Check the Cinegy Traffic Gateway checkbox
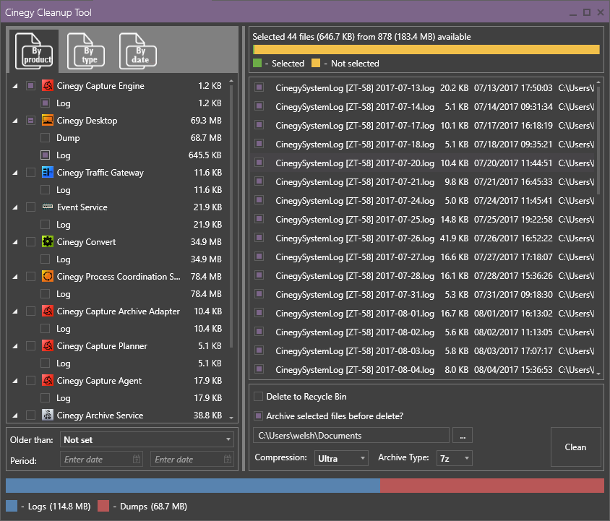 click(31, 172)
